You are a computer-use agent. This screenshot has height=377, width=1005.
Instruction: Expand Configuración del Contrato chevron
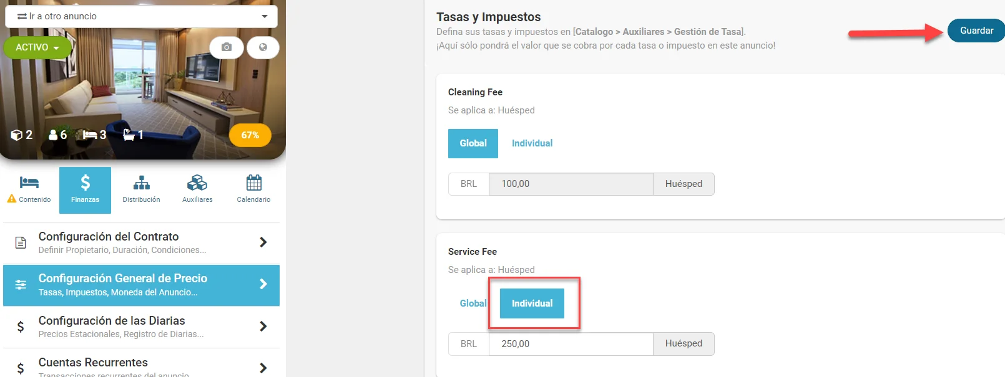coord(263,242)
